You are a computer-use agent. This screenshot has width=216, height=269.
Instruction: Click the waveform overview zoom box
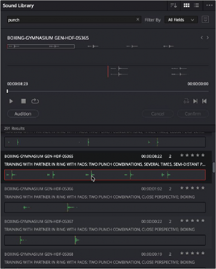pyautogui.click(x=41, y=46)
